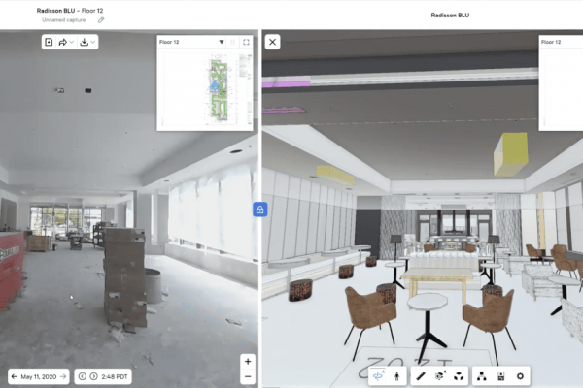The image size is (583, 388).
Task: Open the model browser tree icon
Action: click(480, 375)
